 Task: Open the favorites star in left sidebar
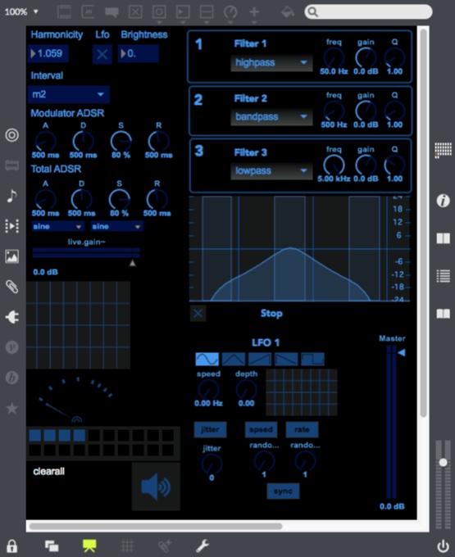pos(11,408)
